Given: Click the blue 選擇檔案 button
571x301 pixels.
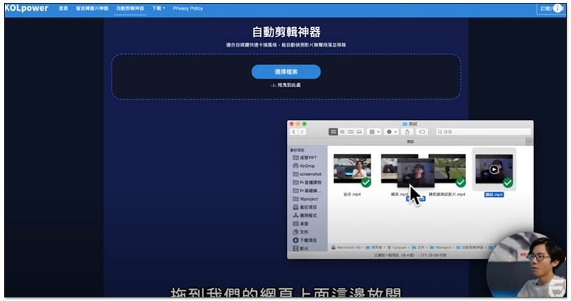Looking at the screenshot, I should [x=286, y=72].
